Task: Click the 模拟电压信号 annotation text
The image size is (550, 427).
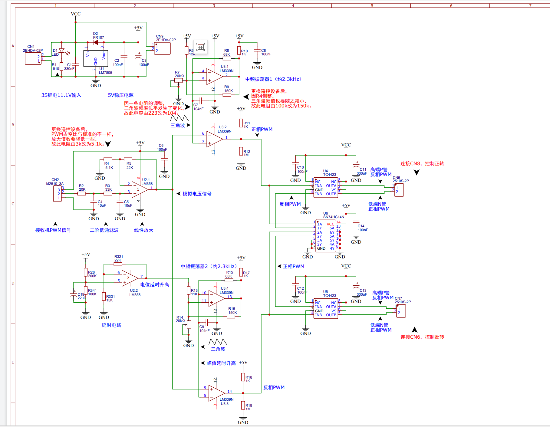Action: pyautogui.click(x=197, y=194)
